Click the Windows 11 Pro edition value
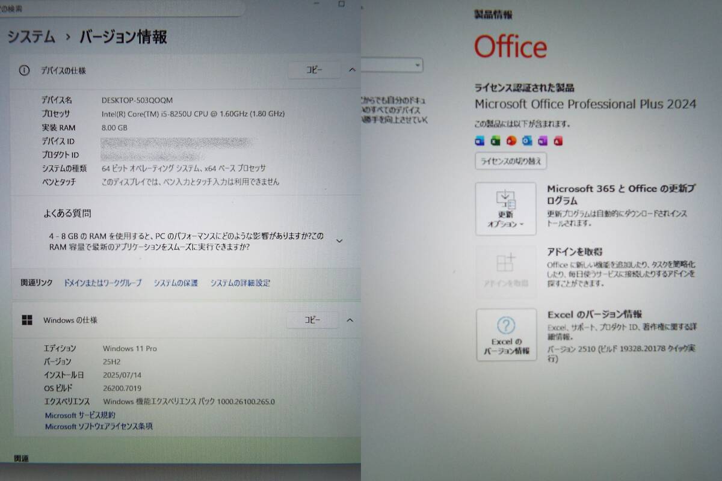722x481 pixels. [129, 349]
